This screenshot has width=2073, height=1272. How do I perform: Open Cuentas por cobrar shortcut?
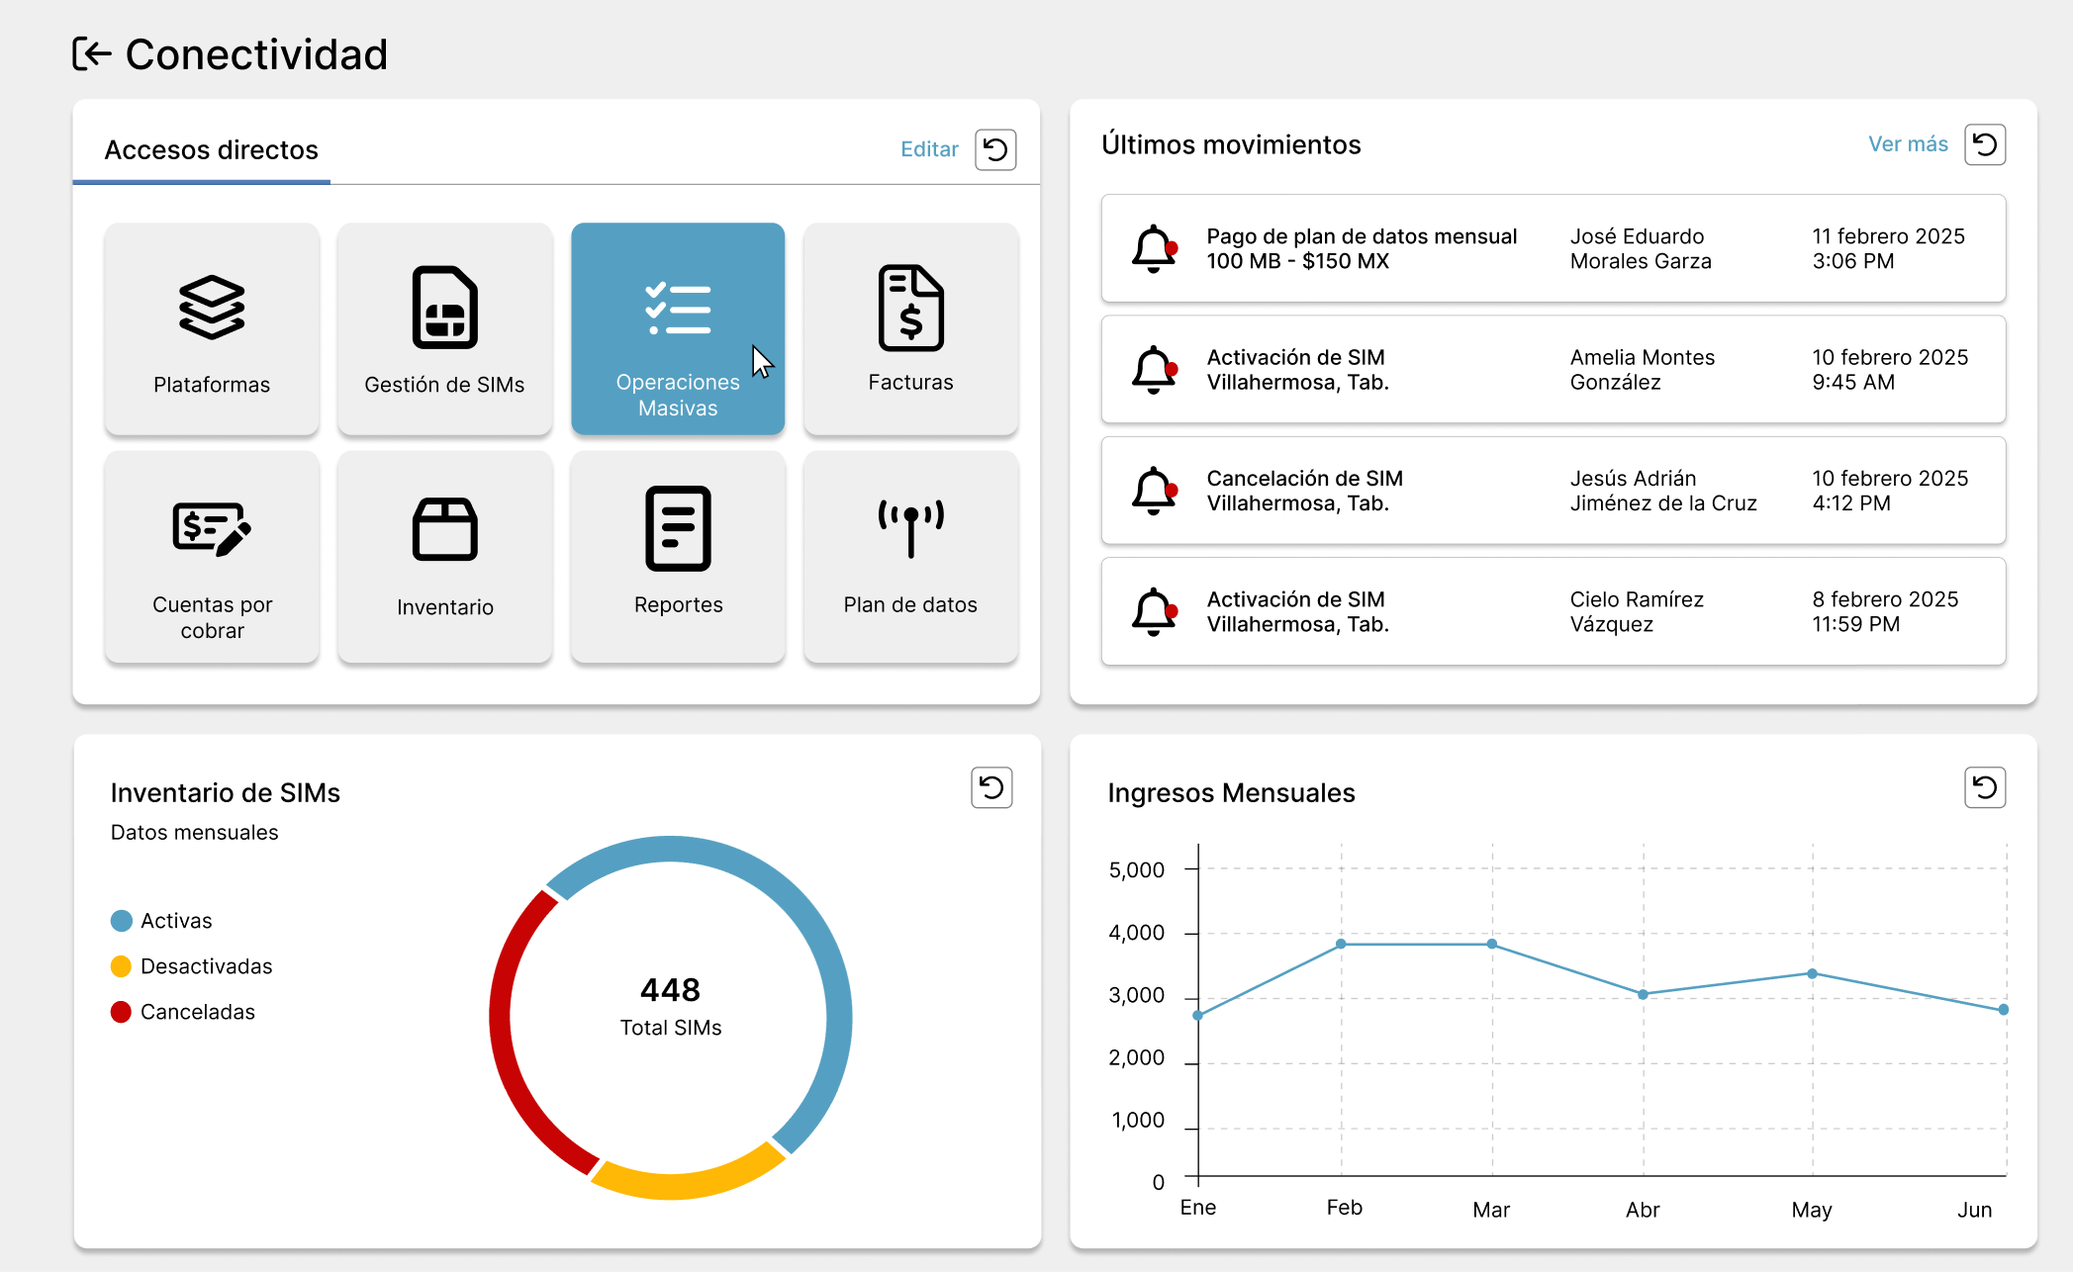(212, 557)
